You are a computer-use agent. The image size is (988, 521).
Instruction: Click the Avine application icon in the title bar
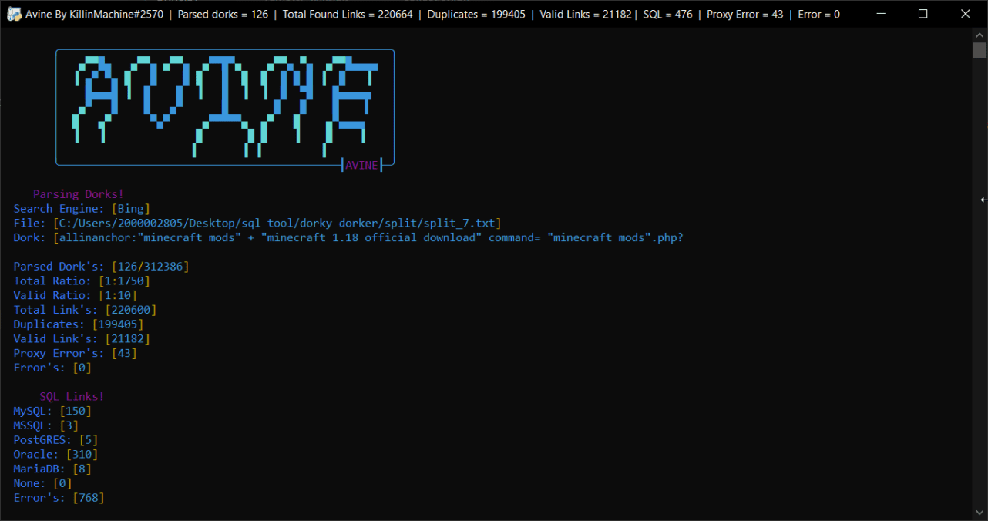pyautogui.click(x=15, y=13)
